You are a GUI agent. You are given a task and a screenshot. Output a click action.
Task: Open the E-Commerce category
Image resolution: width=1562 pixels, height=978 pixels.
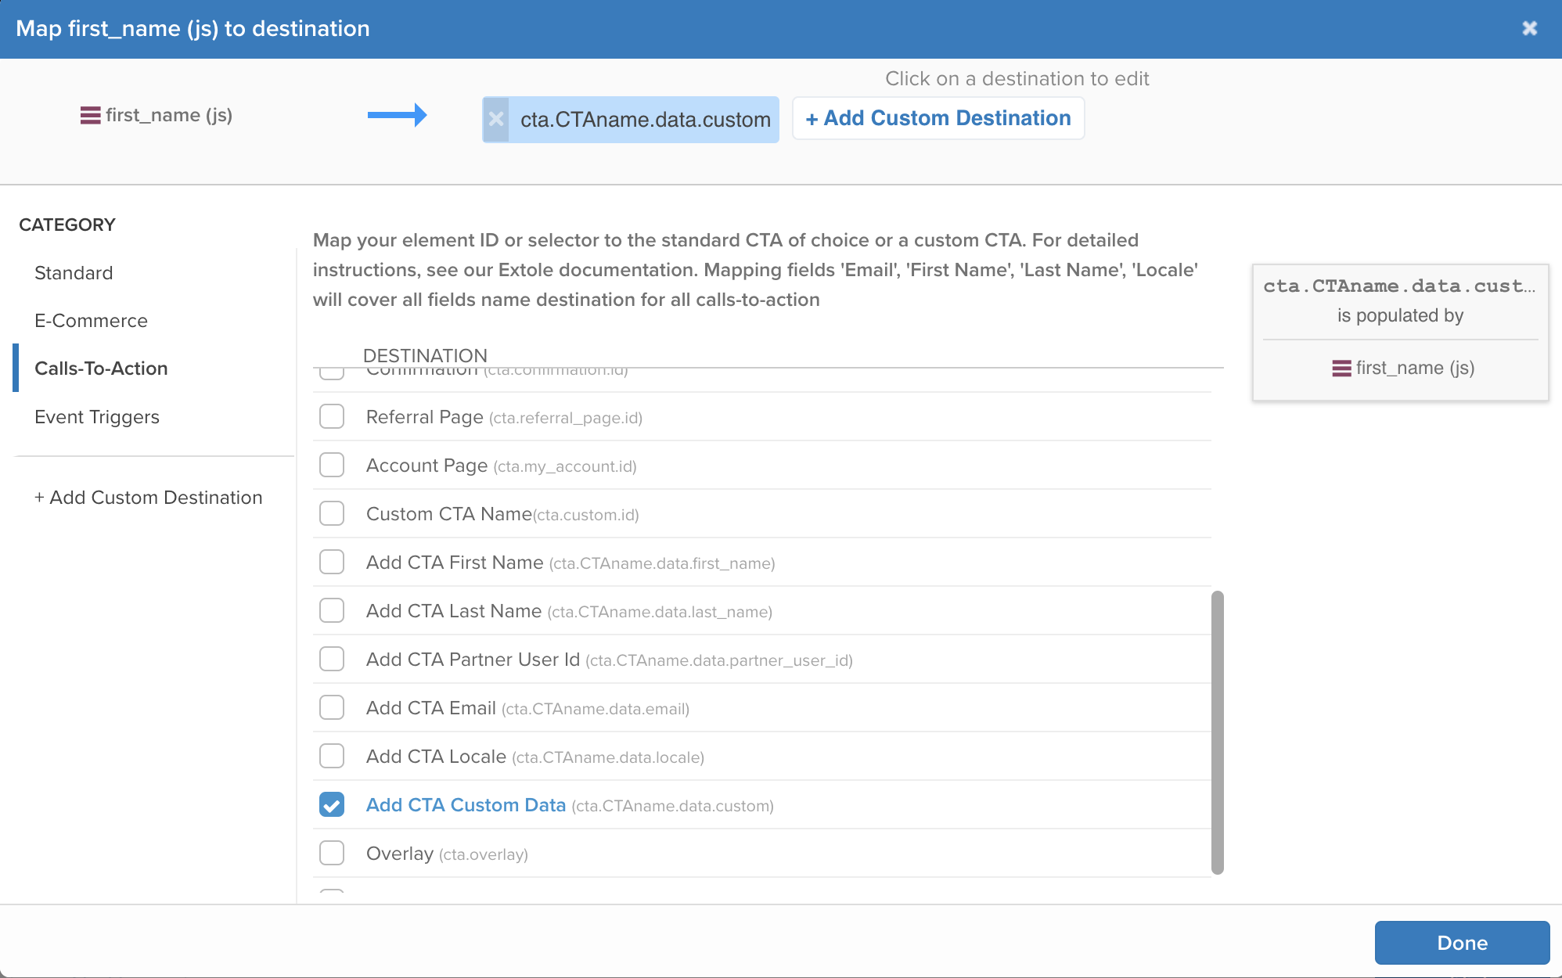91,320
